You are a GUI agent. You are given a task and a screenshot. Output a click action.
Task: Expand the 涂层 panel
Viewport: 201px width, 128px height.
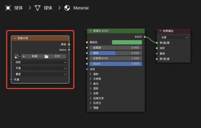click(x=90, y=93)
